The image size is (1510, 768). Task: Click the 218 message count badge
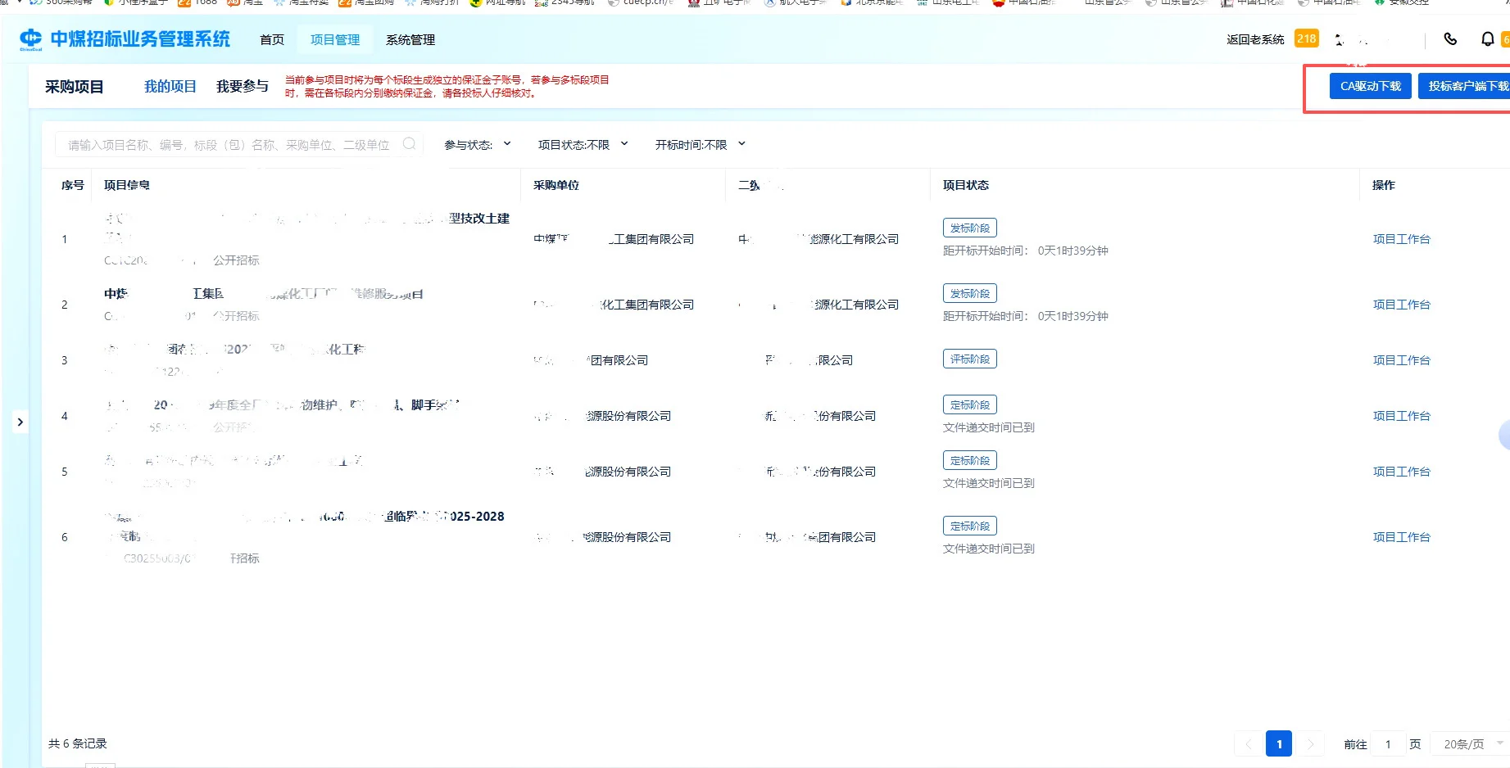point(1307,38)
